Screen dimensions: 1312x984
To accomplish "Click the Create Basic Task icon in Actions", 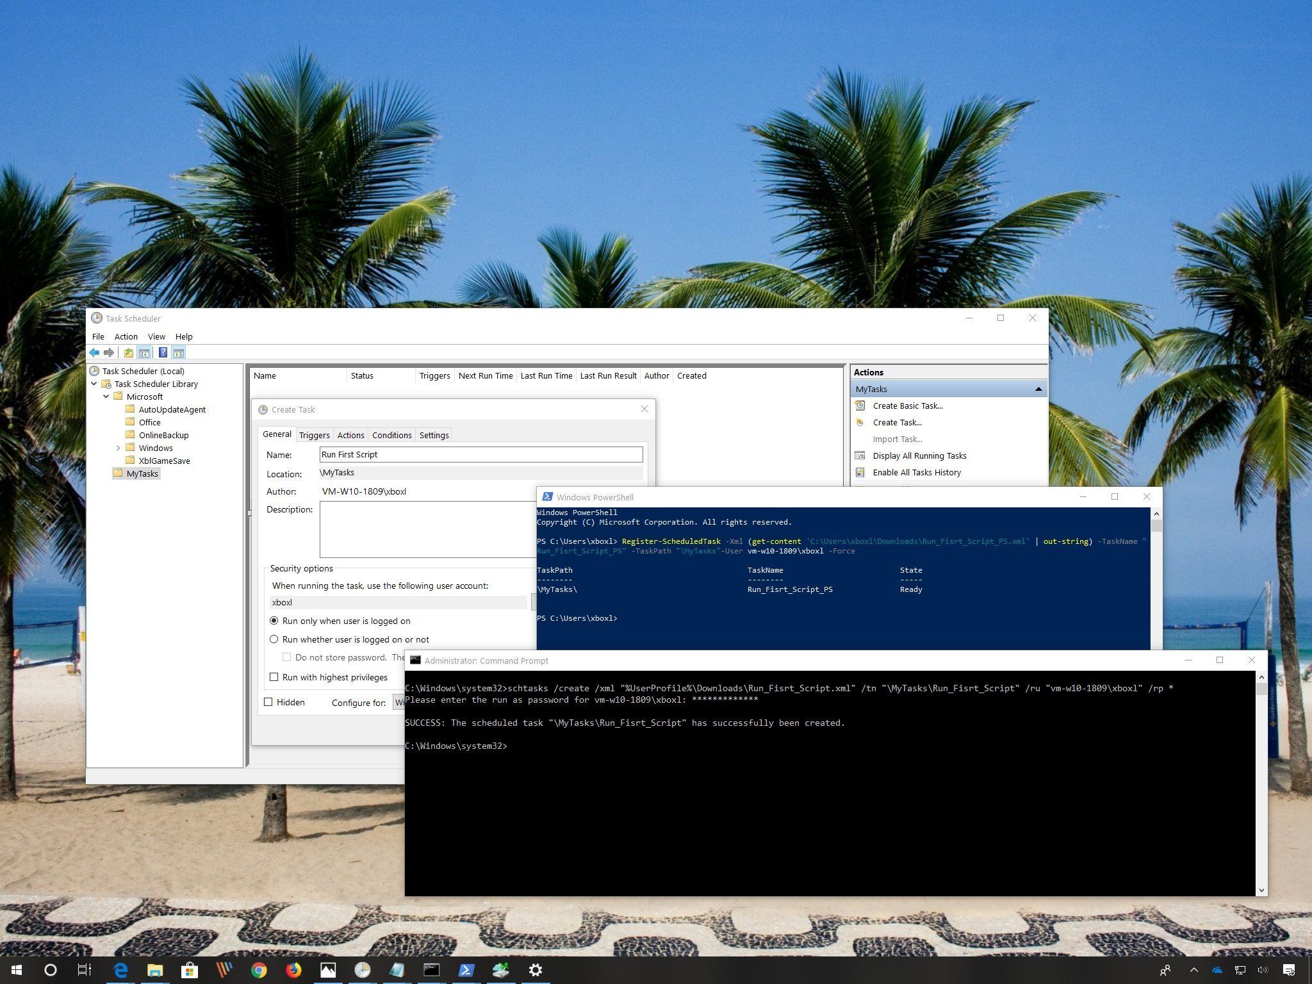I will [x=860, y=406].
